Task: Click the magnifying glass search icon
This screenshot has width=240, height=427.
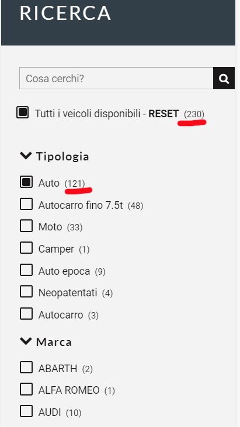Action: (224, 78)
